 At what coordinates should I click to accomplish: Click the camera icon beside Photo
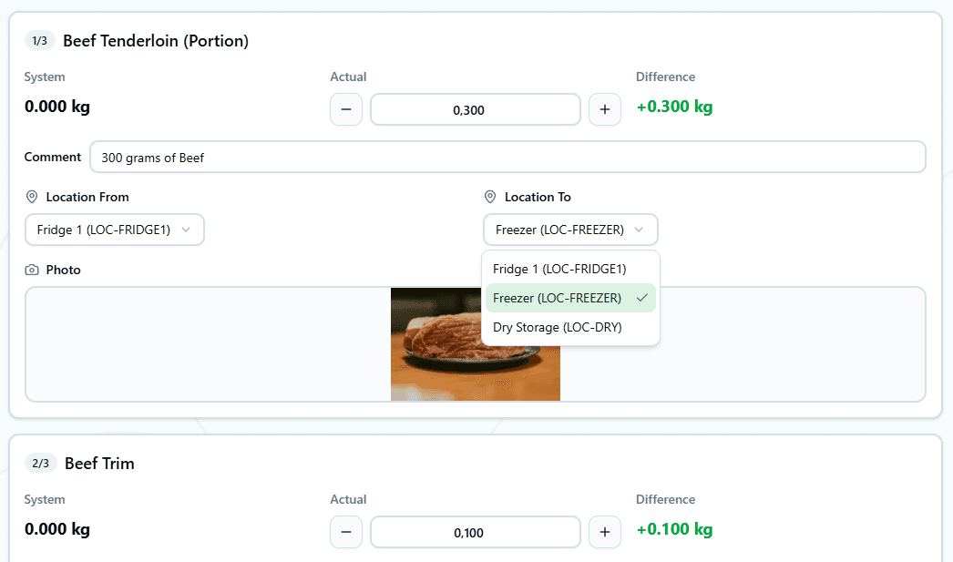[32, 271]
